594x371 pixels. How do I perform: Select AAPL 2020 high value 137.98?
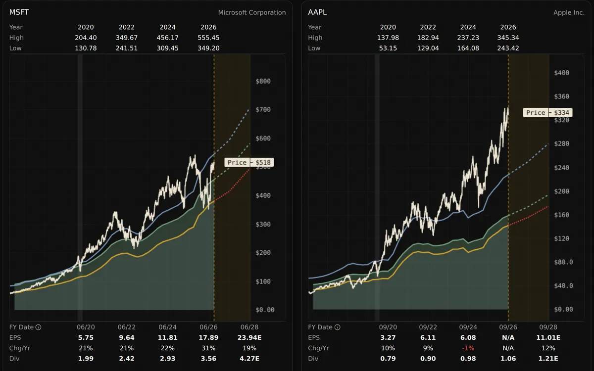[388, 38]
